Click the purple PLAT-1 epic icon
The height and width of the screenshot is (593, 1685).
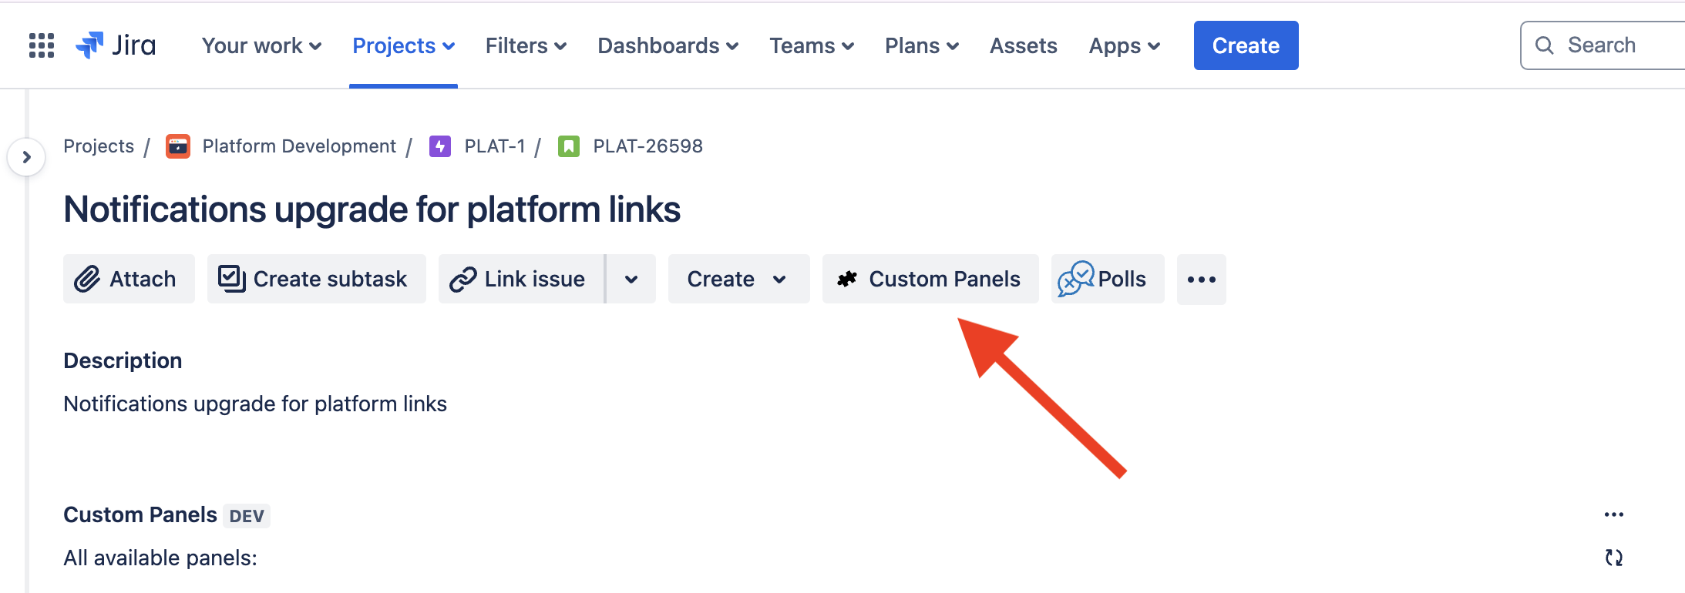[x=440, y=146]
